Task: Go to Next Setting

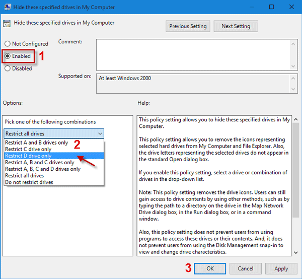Action: click(x=236, y=26)
